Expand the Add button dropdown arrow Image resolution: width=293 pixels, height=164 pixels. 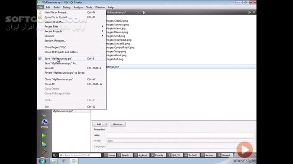pyautogui.click(x=106, y=124)
